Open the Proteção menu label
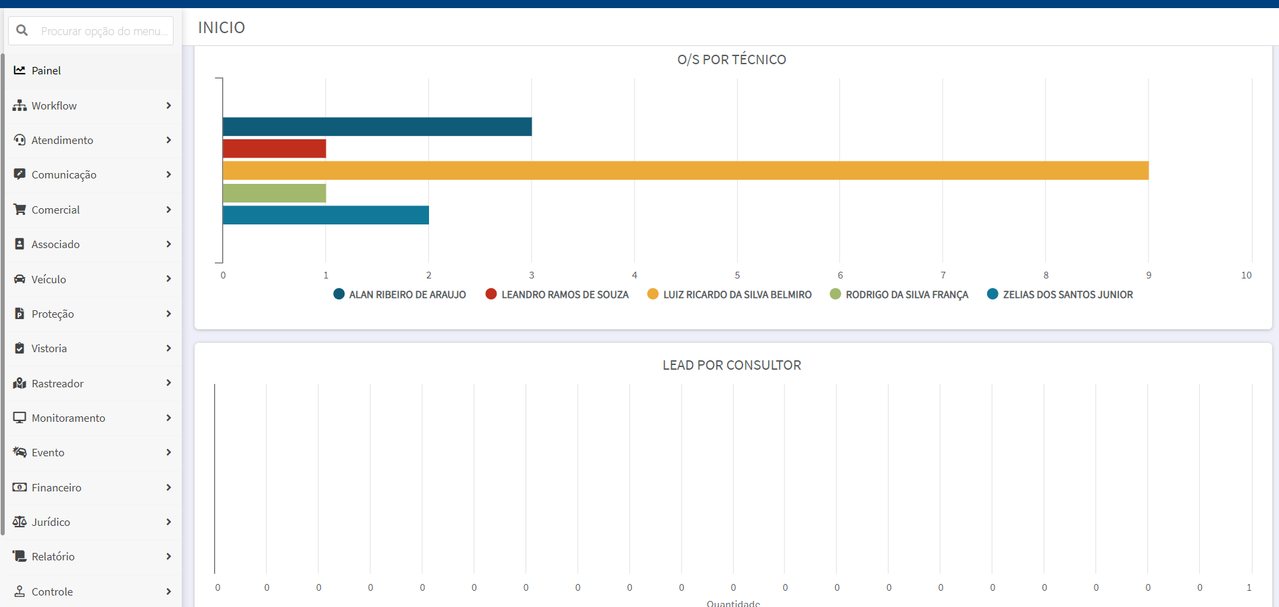 click(x=53, y=314)
